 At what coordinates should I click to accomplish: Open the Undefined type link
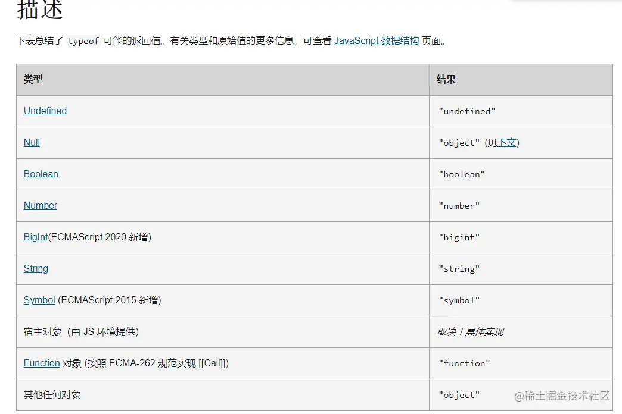[x=45, y=111]
